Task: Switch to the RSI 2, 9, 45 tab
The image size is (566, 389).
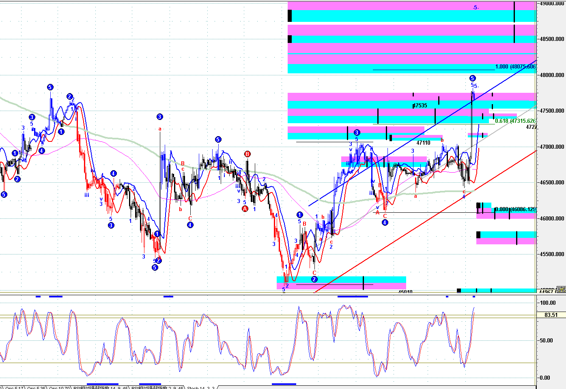Action: click(158, 388)
